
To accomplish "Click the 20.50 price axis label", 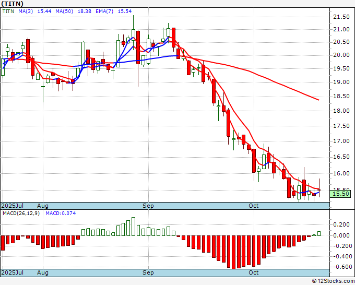I will pos(341,42).
